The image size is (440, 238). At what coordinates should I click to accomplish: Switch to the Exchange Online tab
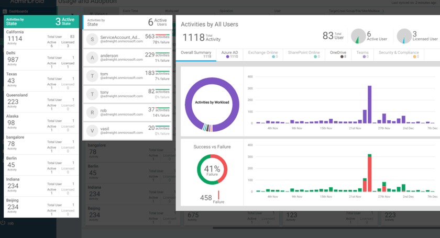tap(263, 54)
